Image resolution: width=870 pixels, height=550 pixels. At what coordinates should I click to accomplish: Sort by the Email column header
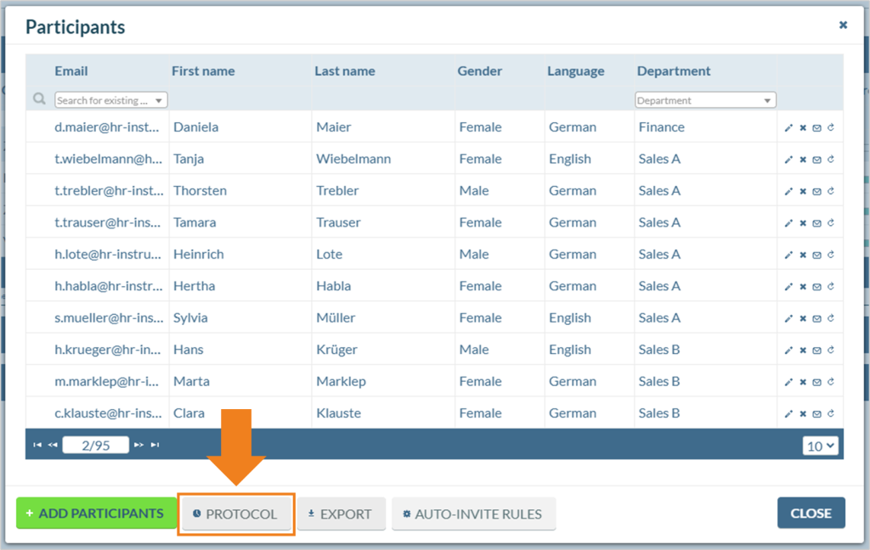71,71
